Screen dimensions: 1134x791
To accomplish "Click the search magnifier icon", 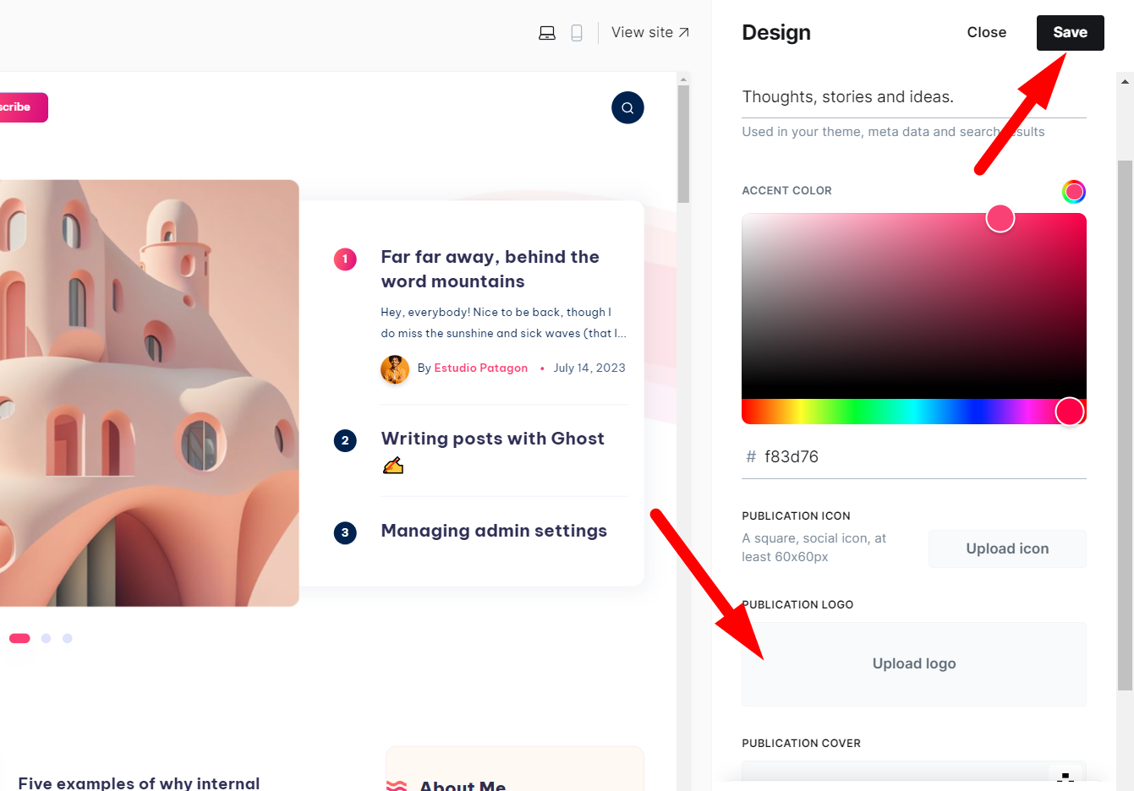I will tap(627, 107).
